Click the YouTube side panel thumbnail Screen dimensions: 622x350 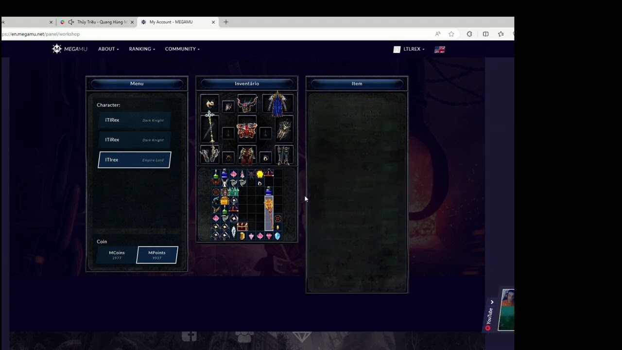click(506, 310)
